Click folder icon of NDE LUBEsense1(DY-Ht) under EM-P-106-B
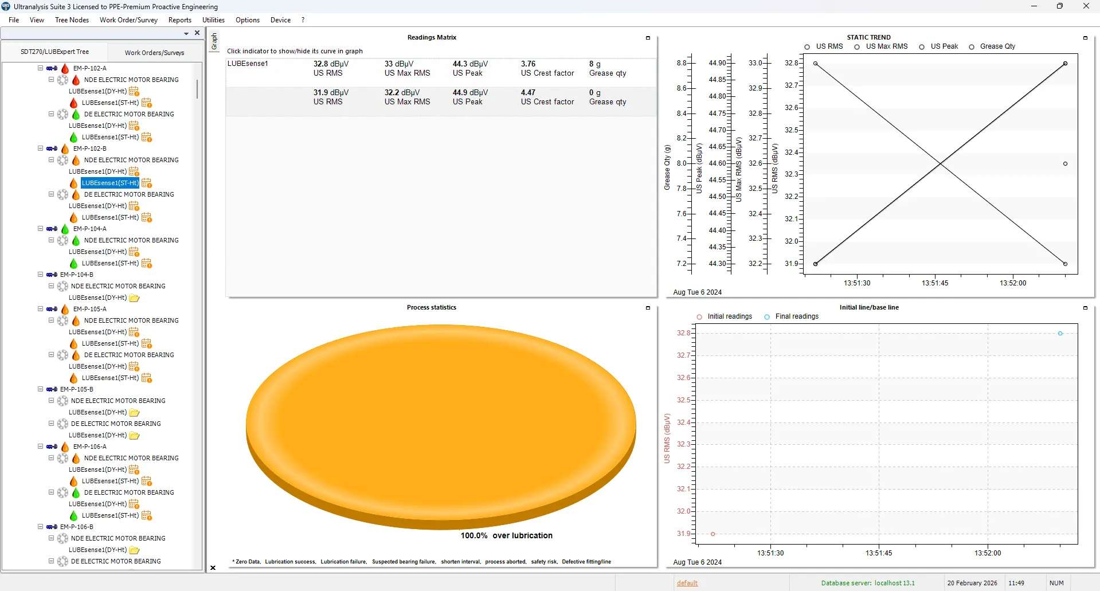The height and width of the screenshot is (591, 1100). tap(134, 550)
